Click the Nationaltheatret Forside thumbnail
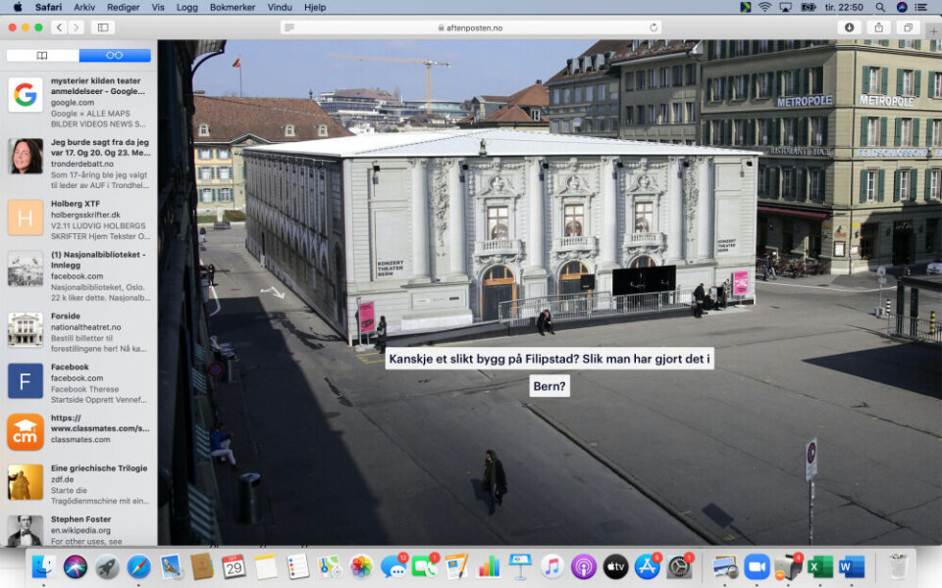This screenshot has height=588, width=942. [x=26, y=328]
